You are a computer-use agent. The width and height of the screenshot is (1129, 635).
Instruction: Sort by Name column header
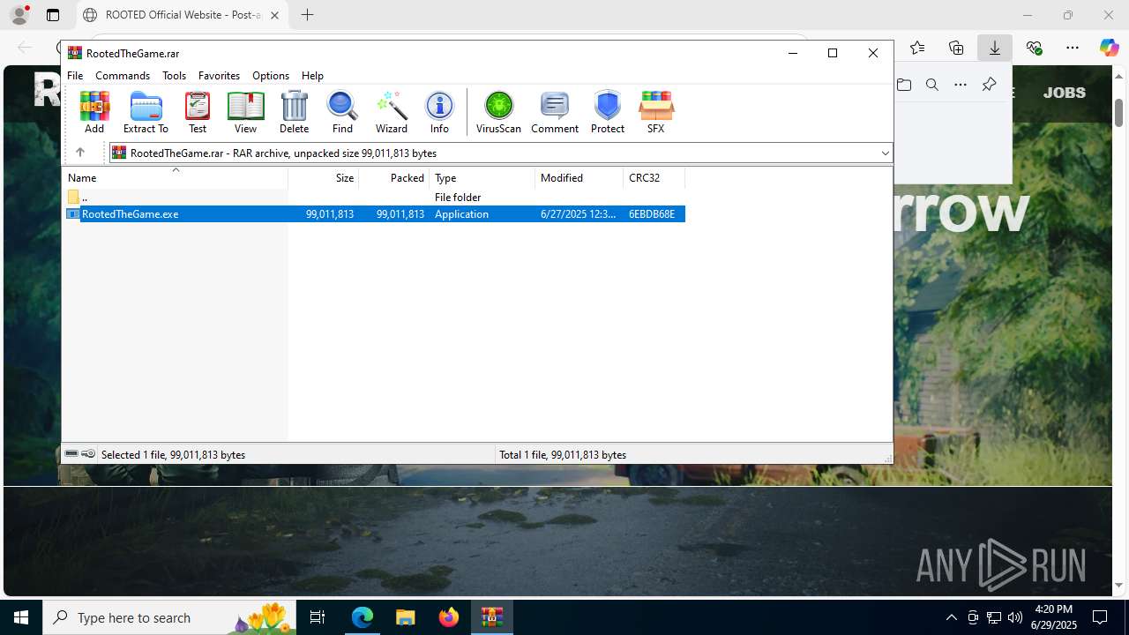point(176,177)
